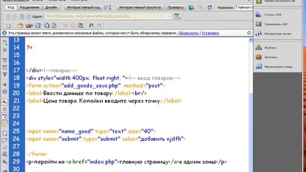Refresh the design view

(210, 8)
